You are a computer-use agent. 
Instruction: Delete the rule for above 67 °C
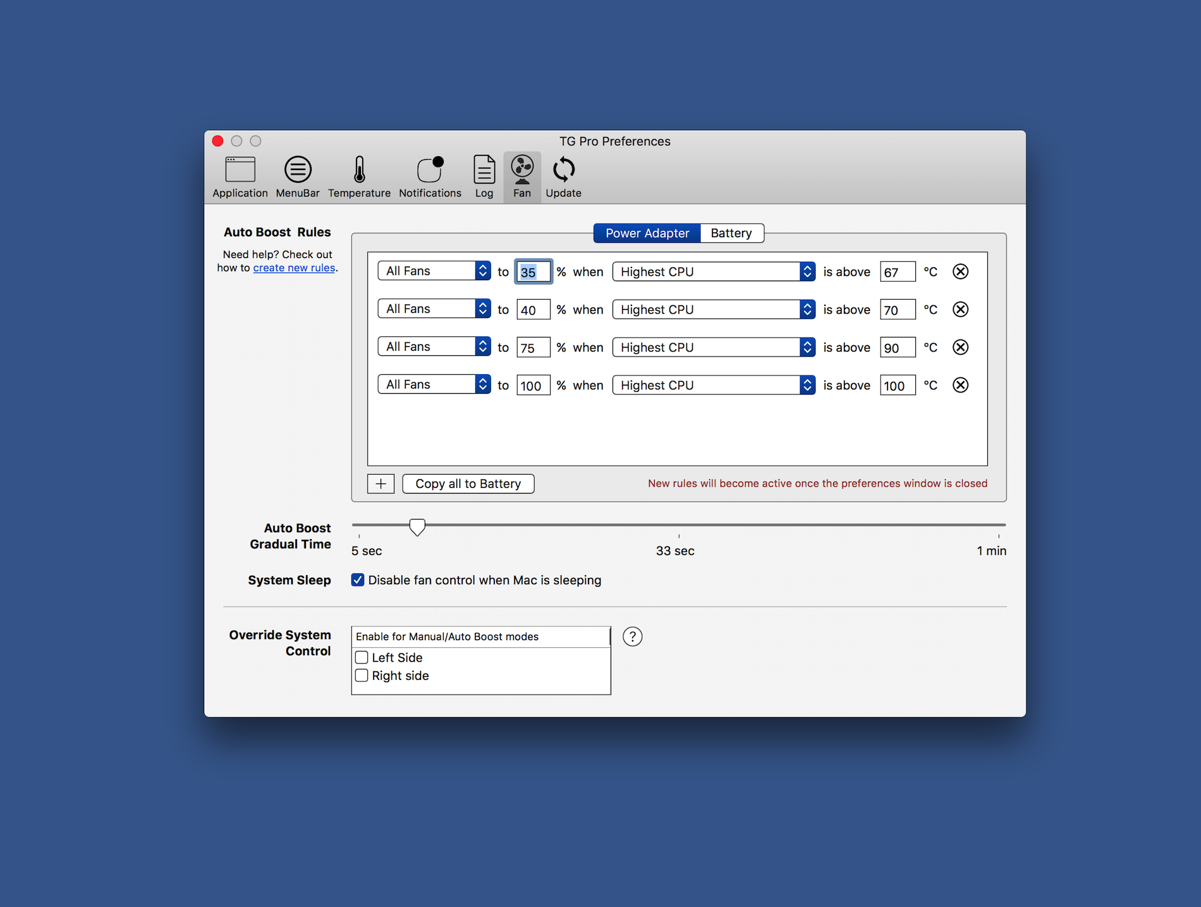click(960, 272)
